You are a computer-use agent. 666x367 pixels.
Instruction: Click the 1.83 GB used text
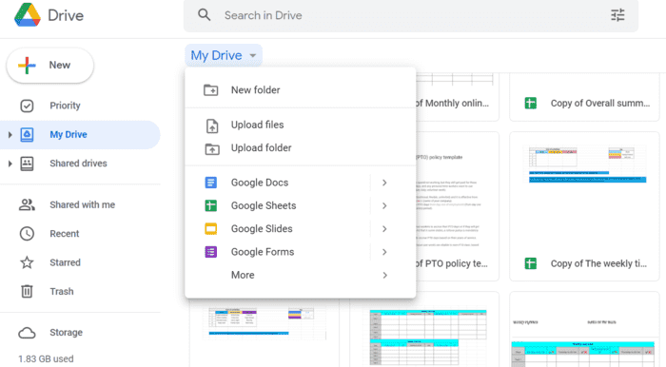46,359
